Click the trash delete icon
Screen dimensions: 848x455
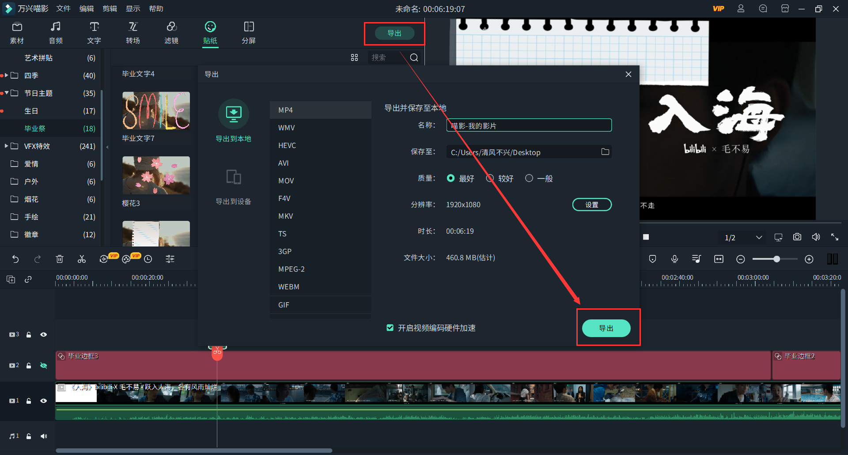[x=60, y=259]
